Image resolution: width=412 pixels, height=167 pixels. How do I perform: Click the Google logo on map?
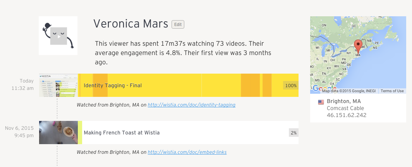(x=320, y=88)
